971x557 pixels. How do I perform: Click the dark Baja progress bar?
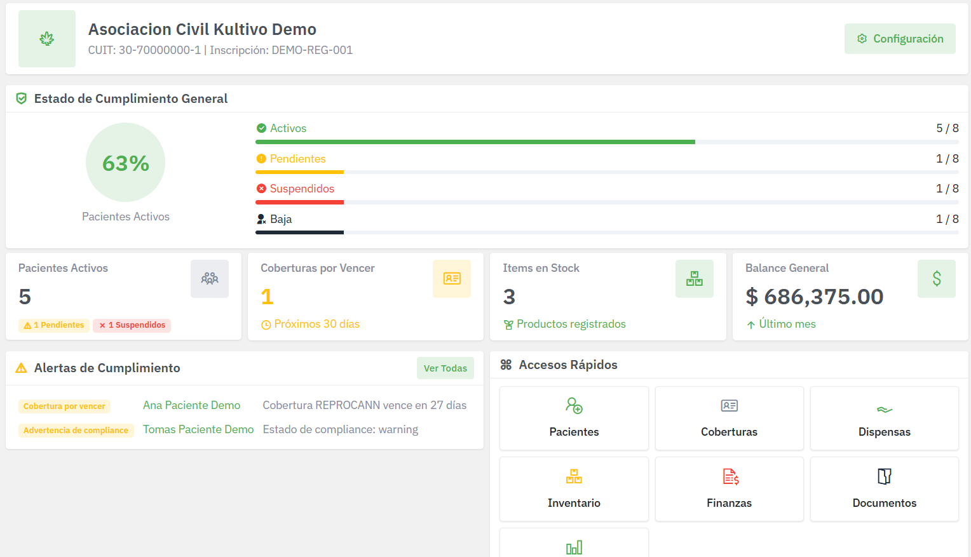[x=299, y=232]
